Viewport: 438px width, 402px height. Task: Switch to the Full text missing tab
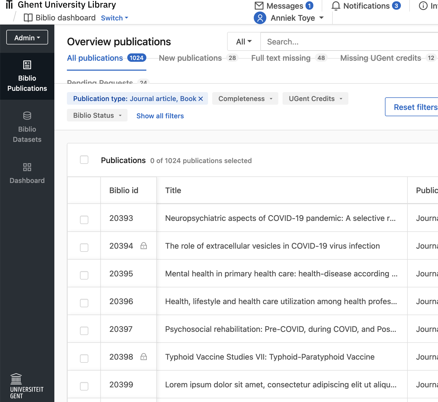point(280,58)
